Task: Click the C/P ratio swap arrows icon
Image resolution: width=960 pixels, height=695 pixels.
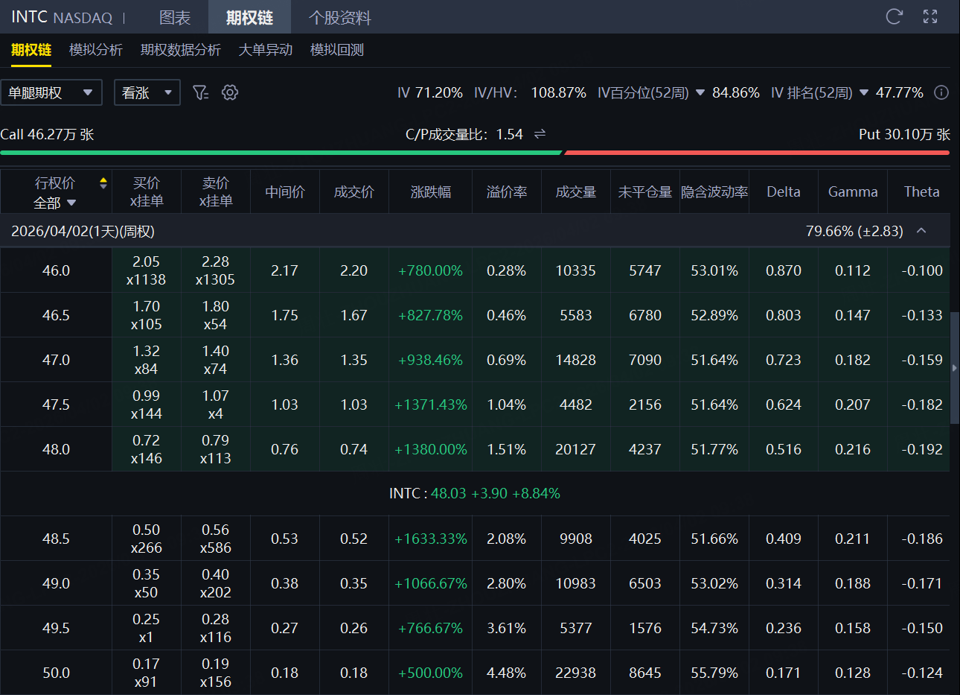Action: (x=540, y=134)
